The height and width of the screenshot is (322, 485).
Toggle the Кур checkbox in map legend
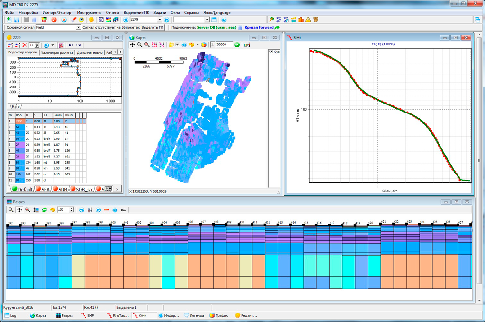point(271,52)
